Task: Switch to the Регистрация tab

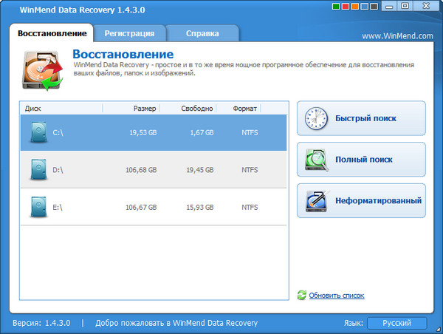Action: tap(129, 33)
